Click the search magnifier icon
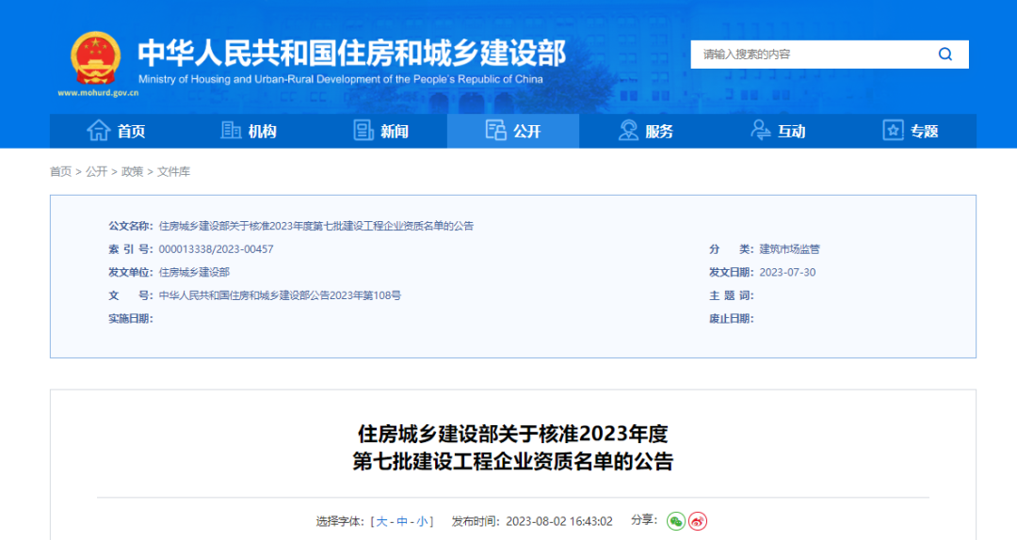 point(944,55)
